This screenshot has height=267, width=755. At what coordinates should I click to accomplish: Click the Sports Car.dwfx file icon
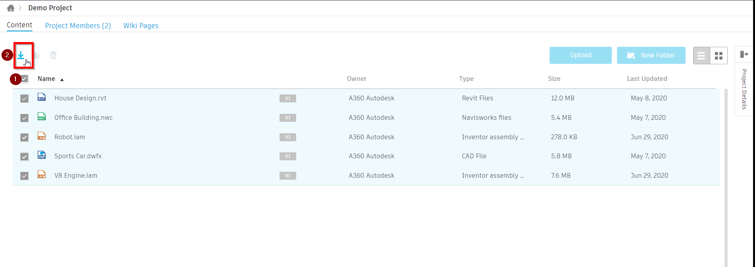(42, 156)
